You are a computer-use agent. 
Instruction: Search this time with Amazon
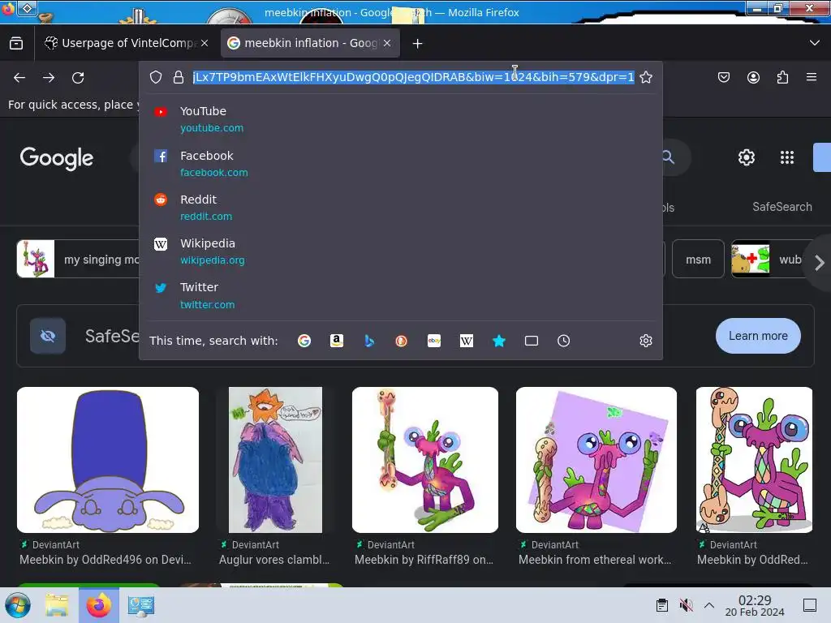[337, 341]
